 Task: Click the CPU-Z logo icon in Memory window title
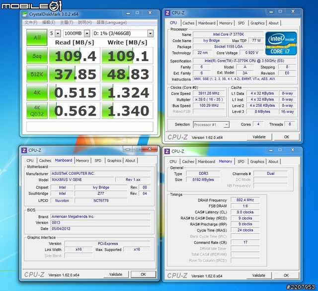pos(167,151)
